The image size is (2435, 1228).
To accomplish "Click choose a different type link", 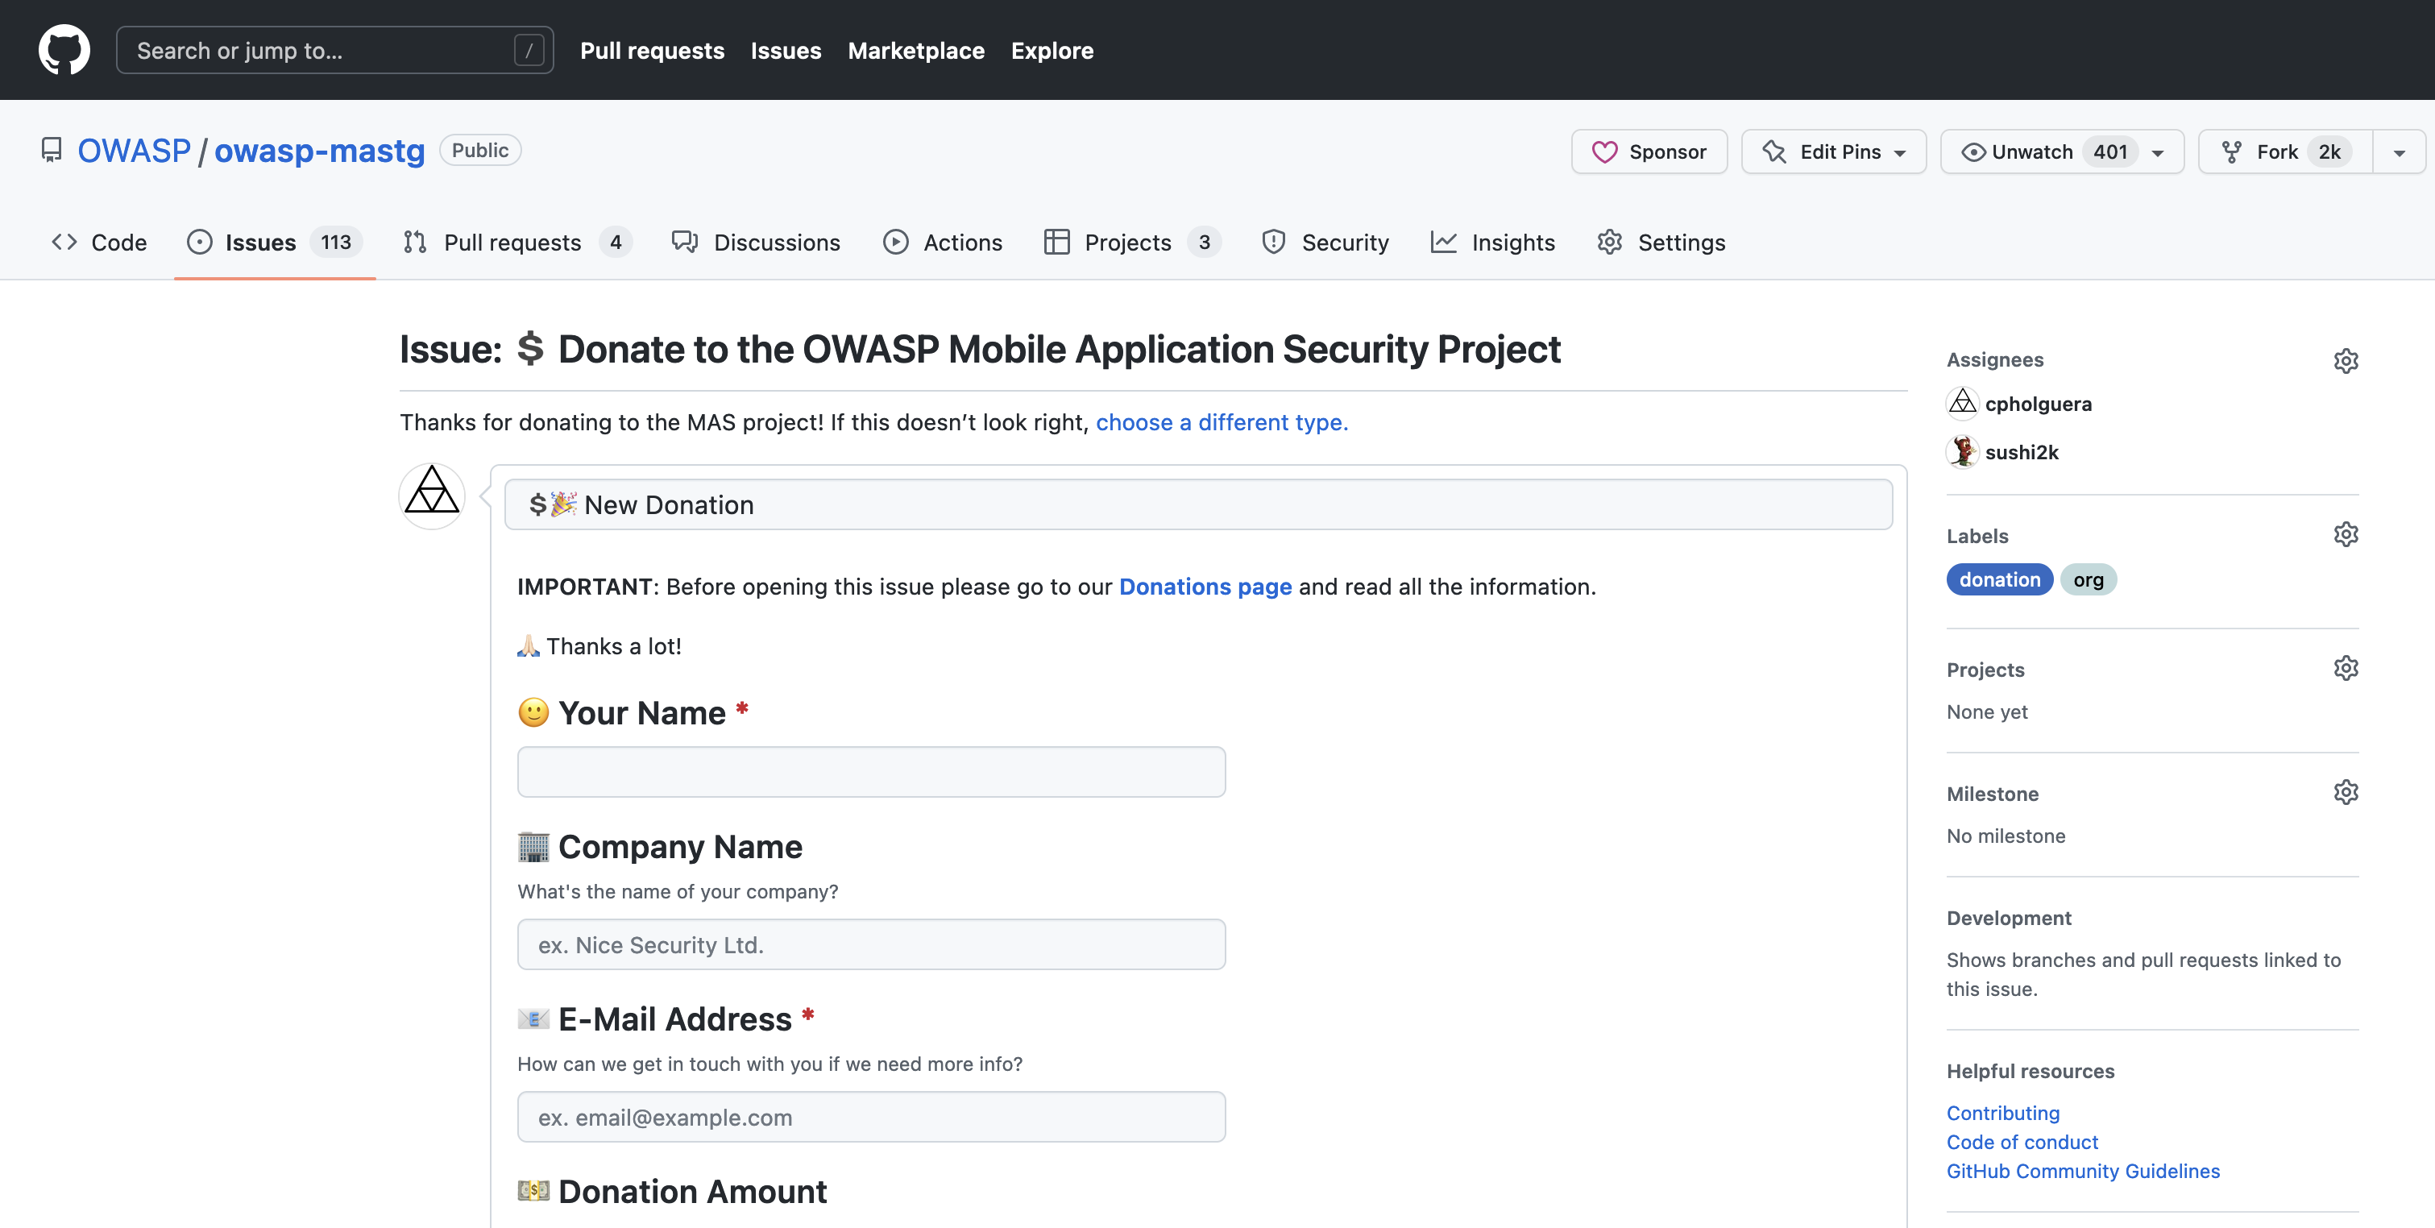I will (1222, 422).
